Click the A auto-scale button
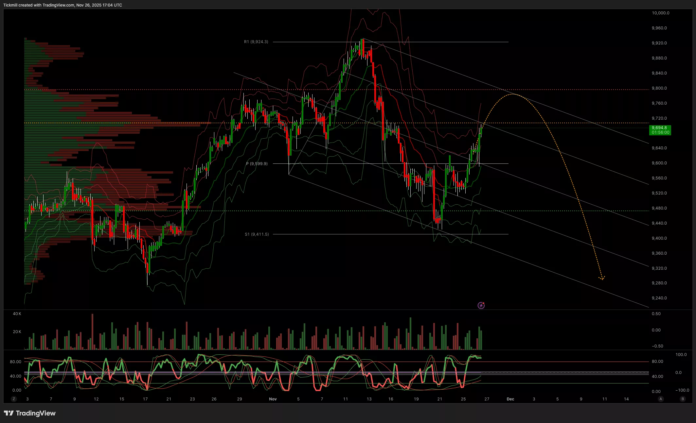The width and height of the screenshot is (696, 423). tap(661, 399)
